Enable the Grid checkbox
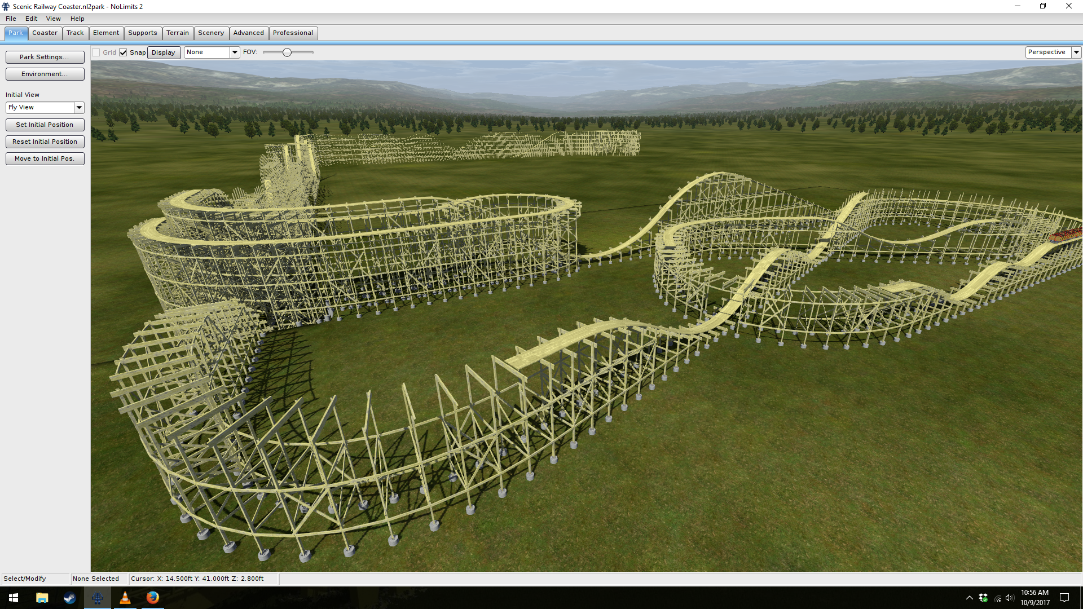 click(x=96, y=52)
